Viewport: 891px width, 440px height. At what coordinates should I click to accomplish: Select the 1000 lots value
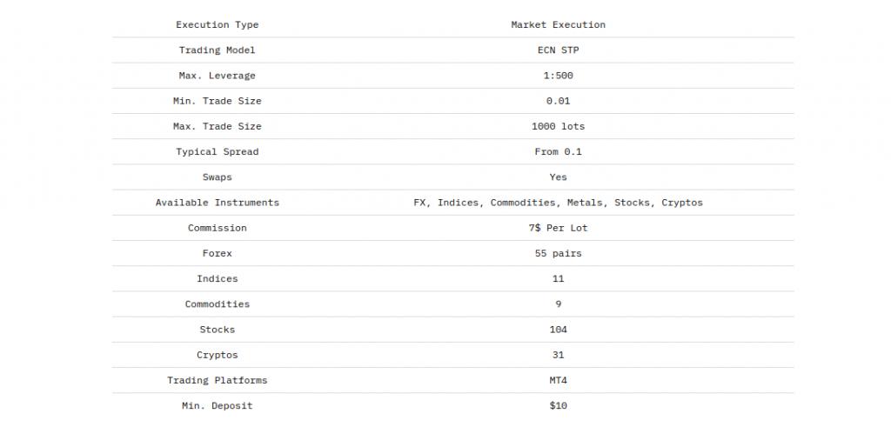[558, 126]
